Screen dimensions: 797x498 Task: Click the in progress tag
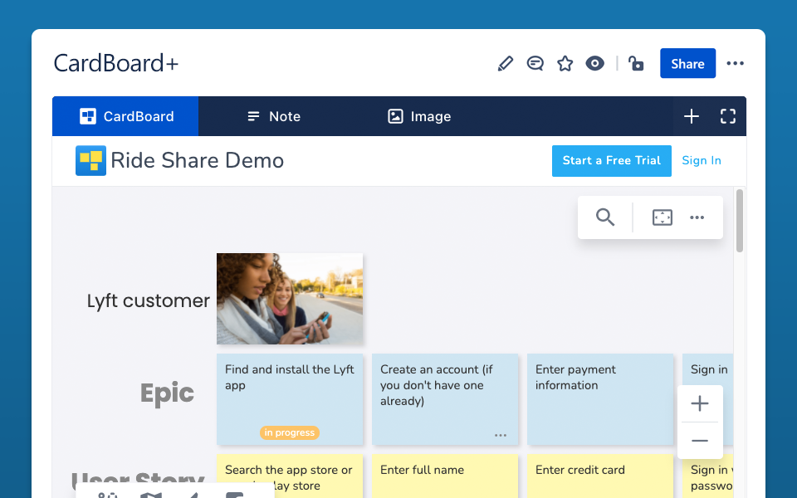(x=289, y=433)
